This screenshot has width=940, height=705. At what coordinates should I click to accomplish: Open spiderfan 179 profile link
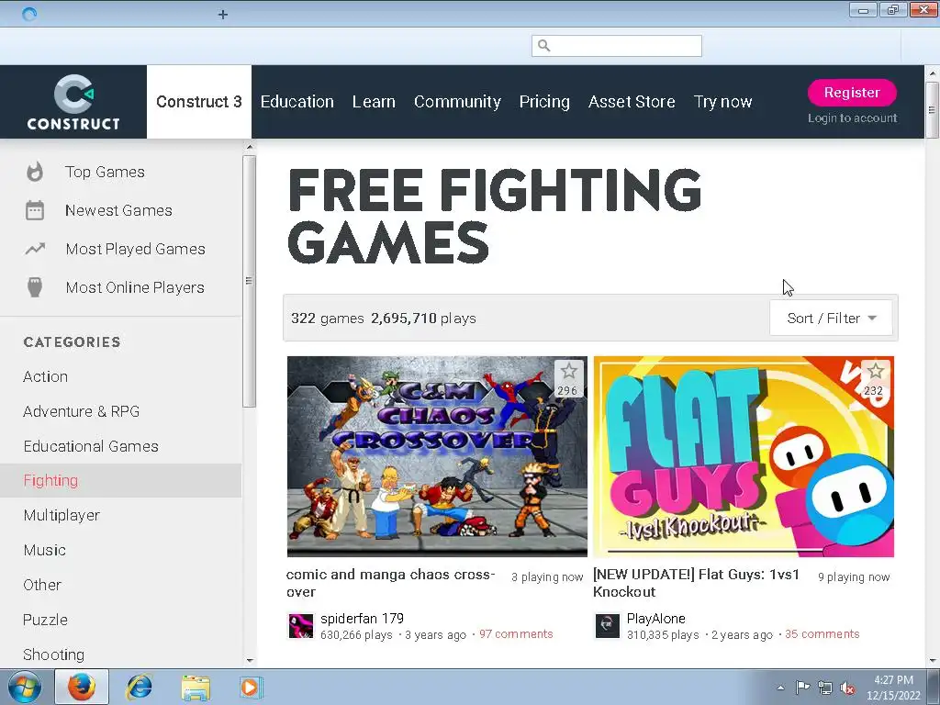coord(362,619)
